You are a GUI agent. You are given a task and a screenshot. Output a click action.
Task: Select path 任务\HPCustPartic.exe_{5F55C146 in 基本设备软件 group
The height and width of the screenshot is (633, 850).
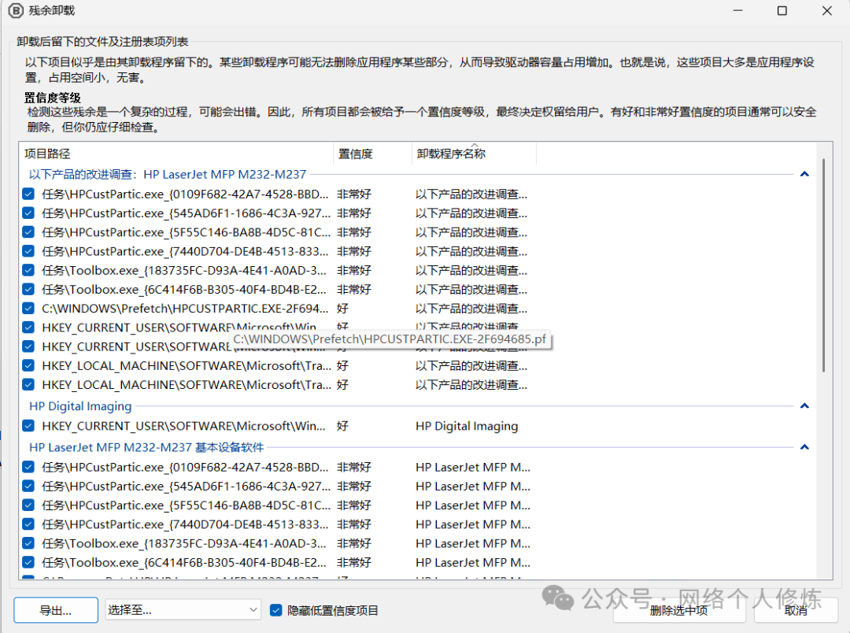tap(186, 505)
